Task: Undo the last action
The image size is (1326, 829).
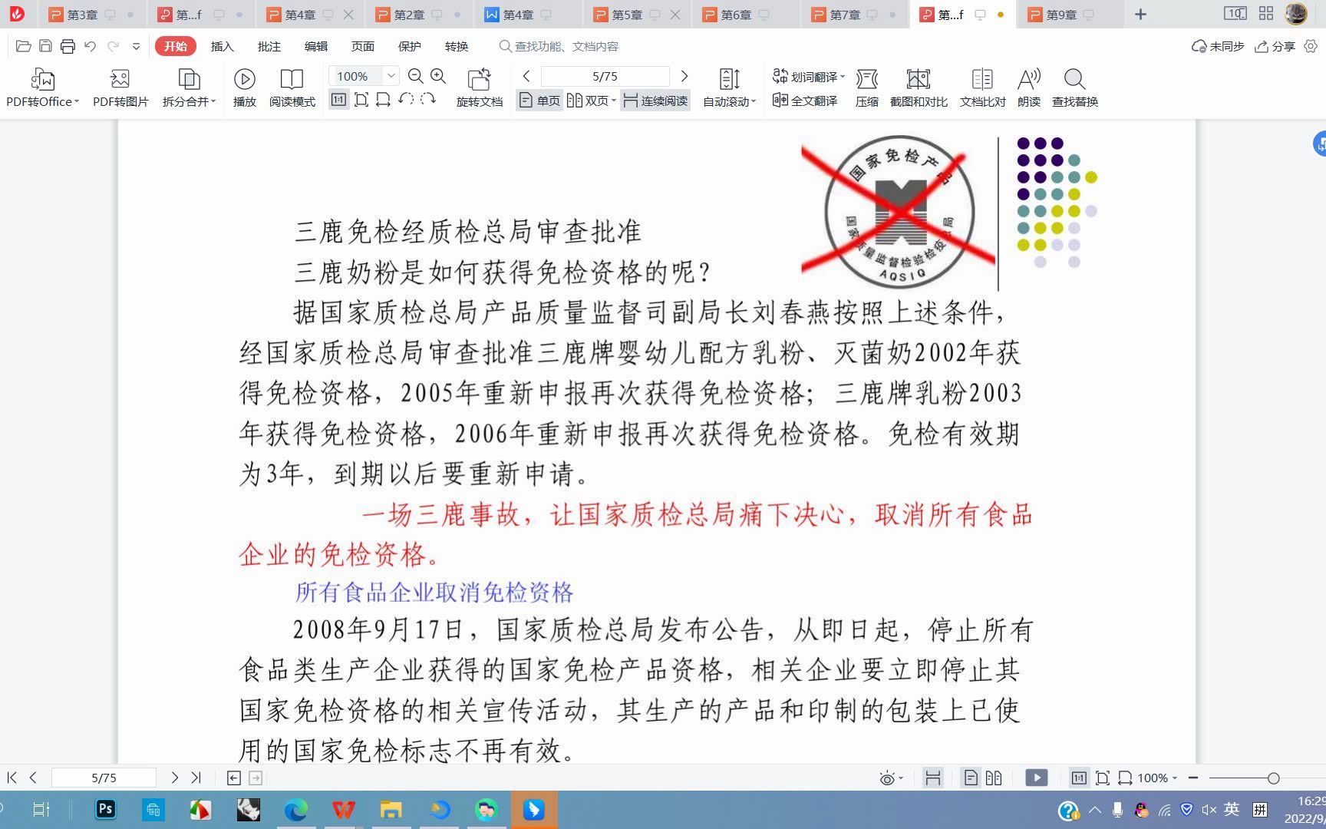Action: coord(90,46)
